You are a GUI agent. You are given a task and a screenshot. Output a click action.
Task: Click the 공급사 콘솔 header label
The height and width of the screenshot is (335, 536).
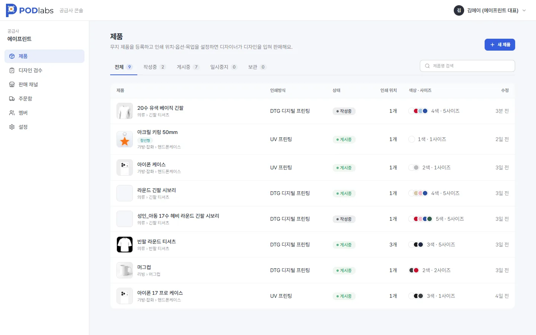(71, 10)
